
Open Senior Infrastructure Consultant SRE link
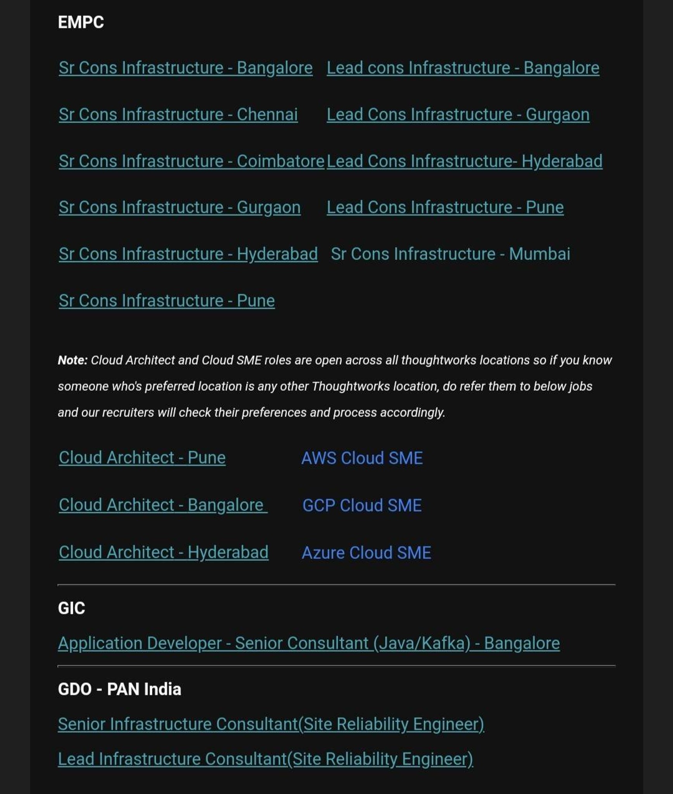tap(271, 725)
